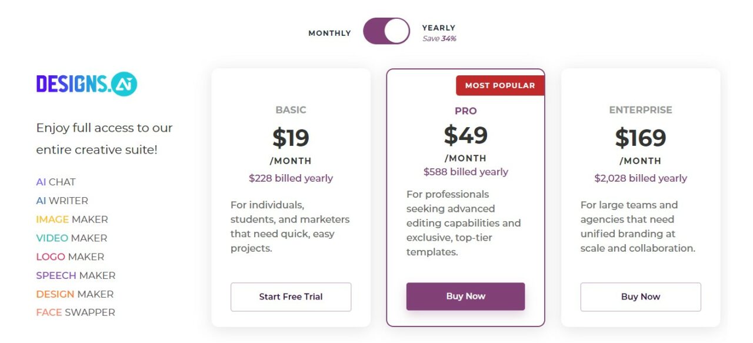Toggle the Monthly/Yearly billing switch

coord(387,31)
